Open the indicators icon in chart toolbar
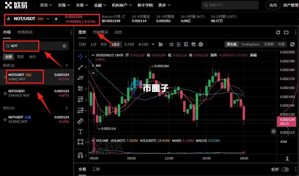The image size is (299, 176). coord(171,44)
